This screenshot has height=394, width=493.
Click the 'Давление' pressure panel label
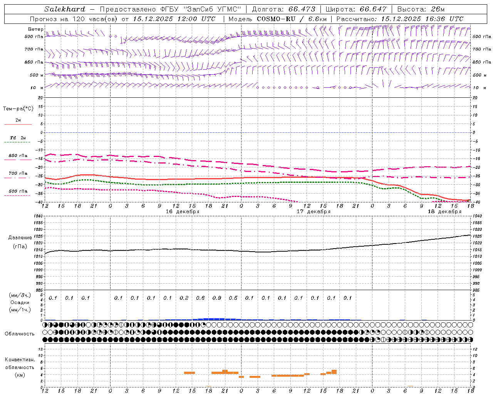tap(20, 238)
